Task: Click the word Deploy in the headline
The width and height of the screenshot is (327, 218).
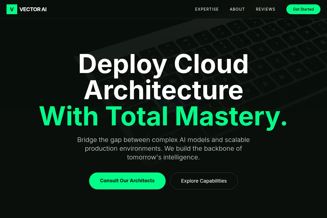Action: point(122,65)
